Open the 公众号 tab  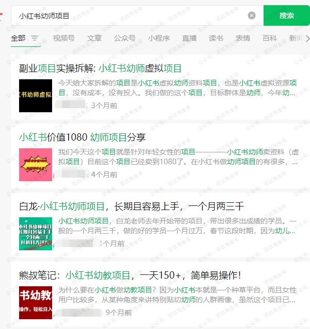[125, 38]
